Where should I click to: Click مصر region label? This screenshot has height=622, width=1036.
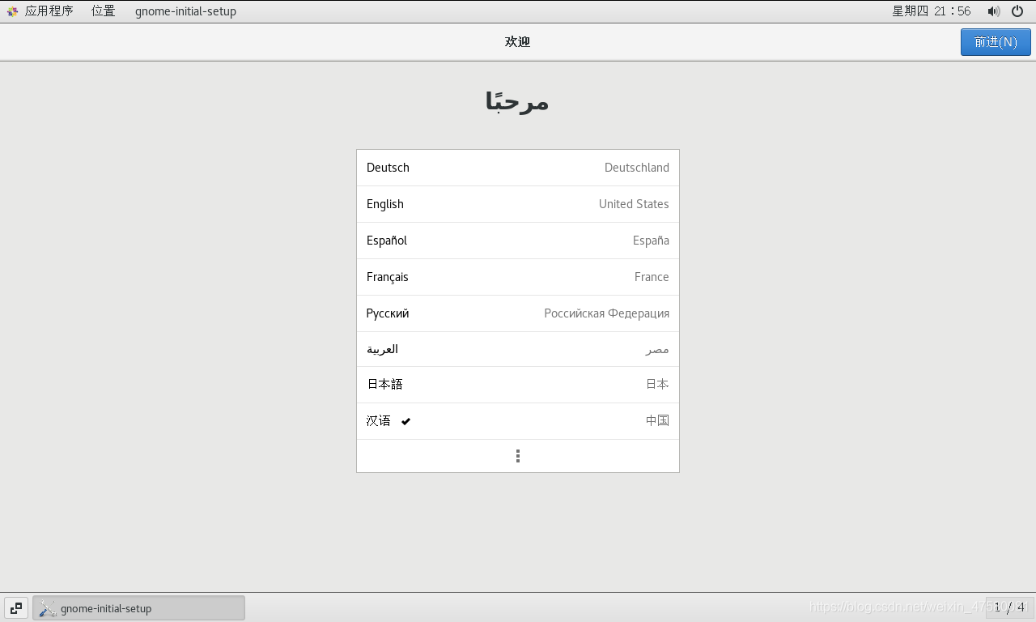coord(657,349)
